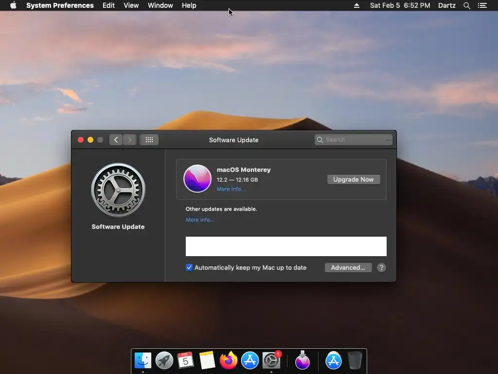Viewport: 498px width, 374px height.
Task: Close the Software Update window
Action: [81, 140]
